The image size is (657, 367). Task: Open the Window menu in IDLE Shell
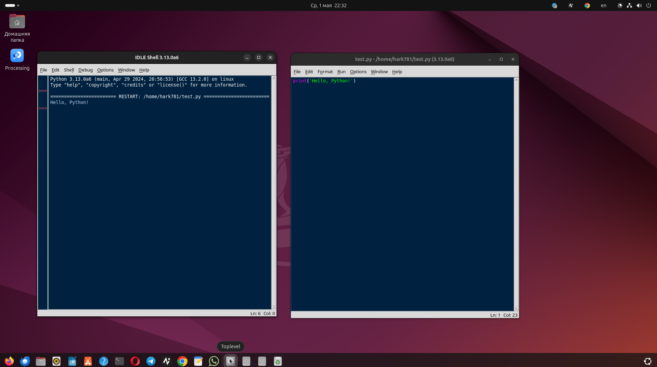pos(127,70)
